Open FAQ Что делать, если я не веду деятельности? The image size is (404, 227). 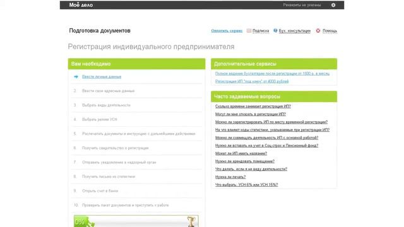coord(251,169)
